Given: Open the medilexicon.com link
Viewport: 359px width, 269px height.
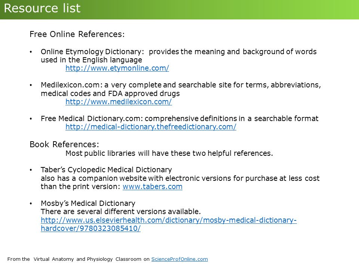Looking at the screenshot, I should coord(119,102).
